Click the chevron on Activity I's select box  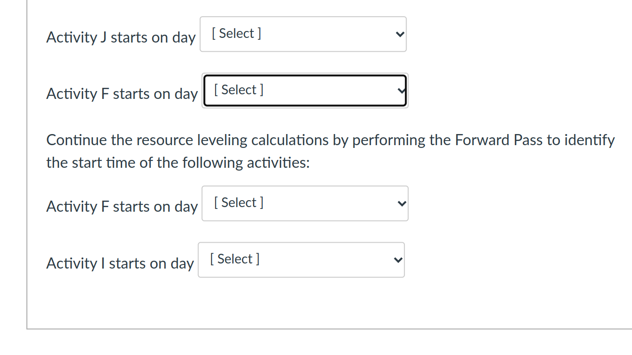[x=397, y=260]
